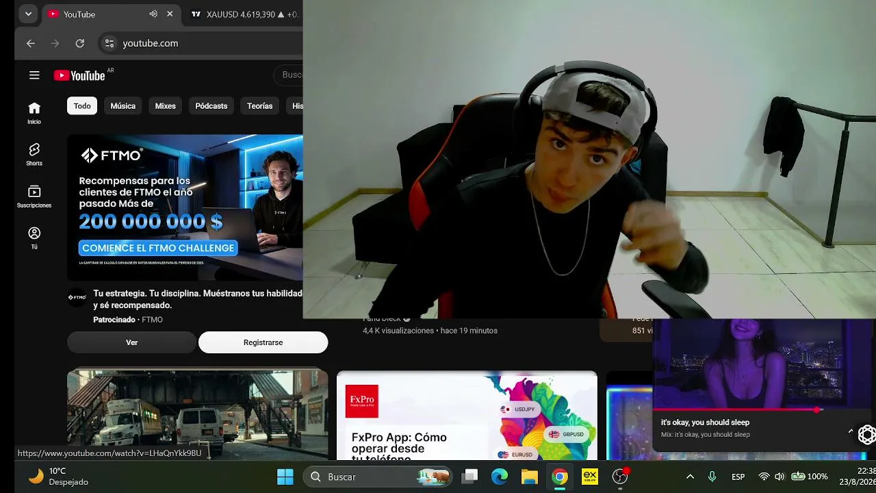
Task: Go to Inicio in the sidebar
Action: [x=34, y=113]
